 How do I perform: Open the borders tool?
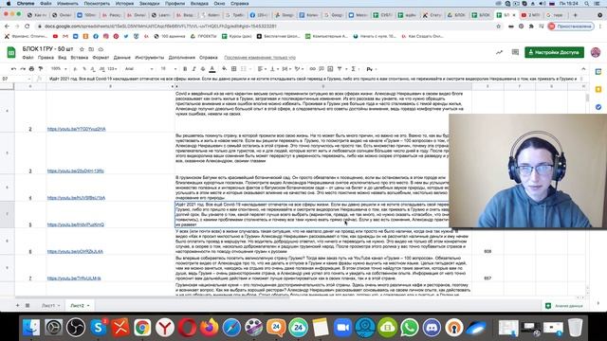(x=234, y=69)
